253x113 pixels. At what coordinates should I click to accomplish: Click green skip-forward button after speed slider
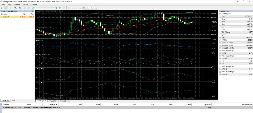click(60, 8)
